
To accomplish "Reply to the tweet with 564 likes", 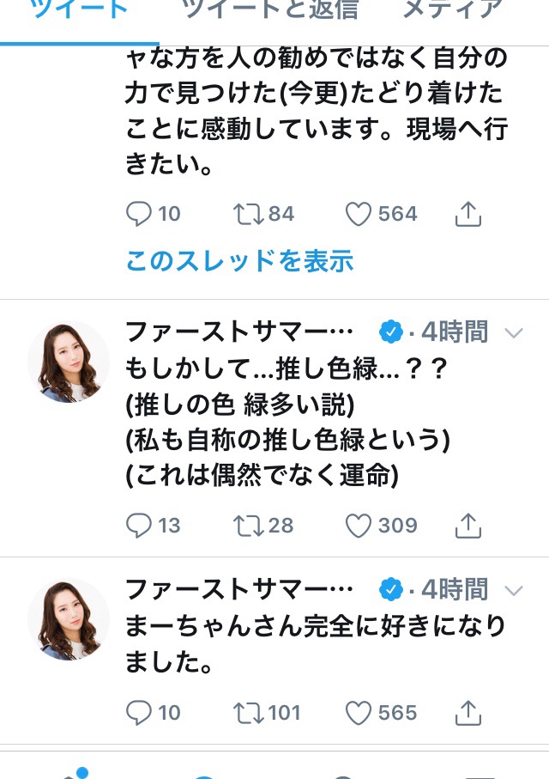I will click(138, 214).
